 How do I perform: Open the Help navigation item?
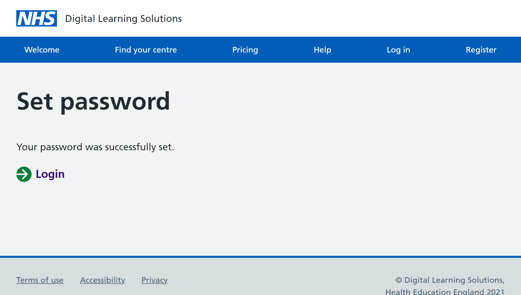322,50
